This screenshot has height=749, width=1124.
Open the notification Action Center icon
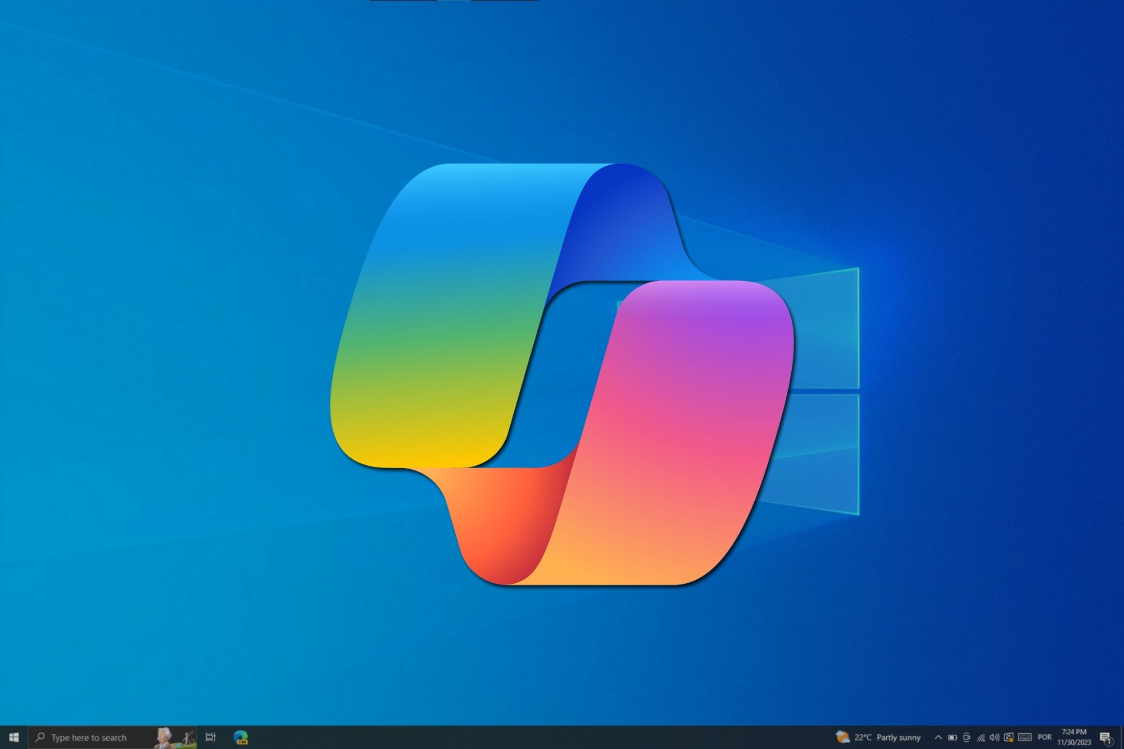click(x=1105, y=737)
